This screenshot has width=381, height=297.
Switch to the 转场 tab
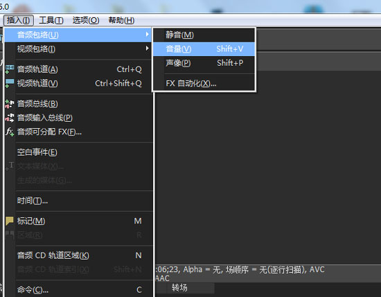(x=179, y=288)
